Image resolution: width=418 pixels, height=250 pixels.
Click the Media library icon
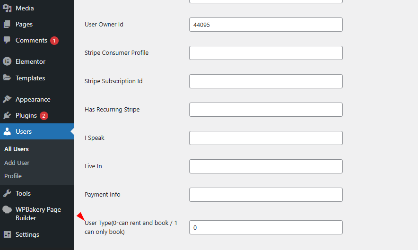point(7,8)
